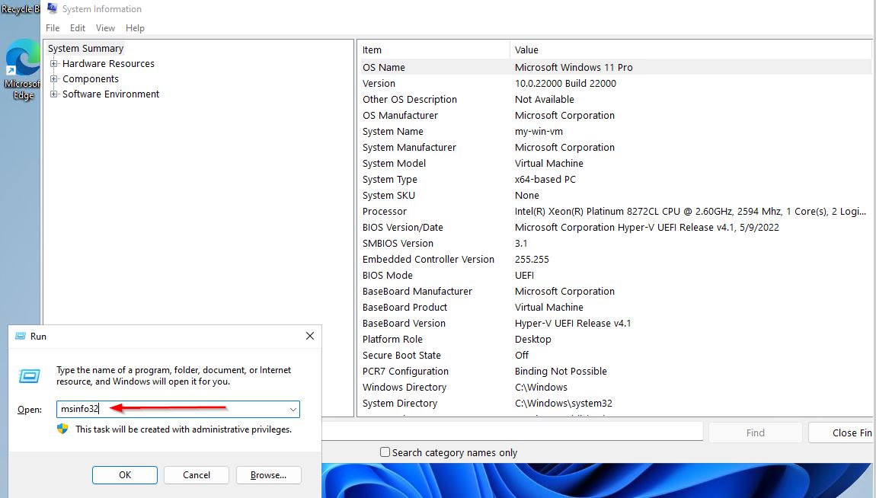This screenshot has height=498, width=876.
Task: Click the Find button
Action: pyautogui.click(x=755, y=432)
